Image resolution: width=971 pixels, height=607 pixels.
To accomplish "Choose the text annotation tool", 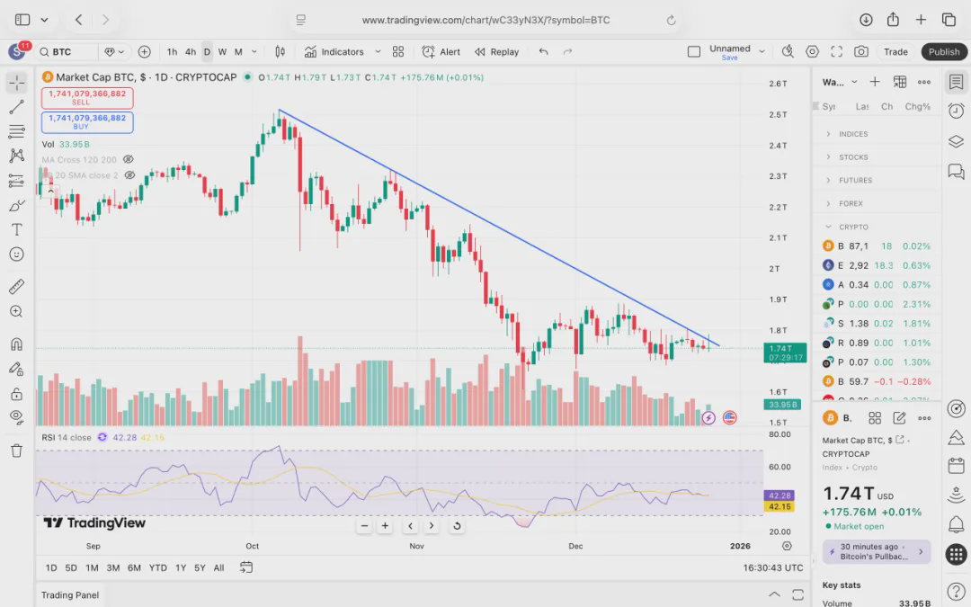I will pos(16,229).
